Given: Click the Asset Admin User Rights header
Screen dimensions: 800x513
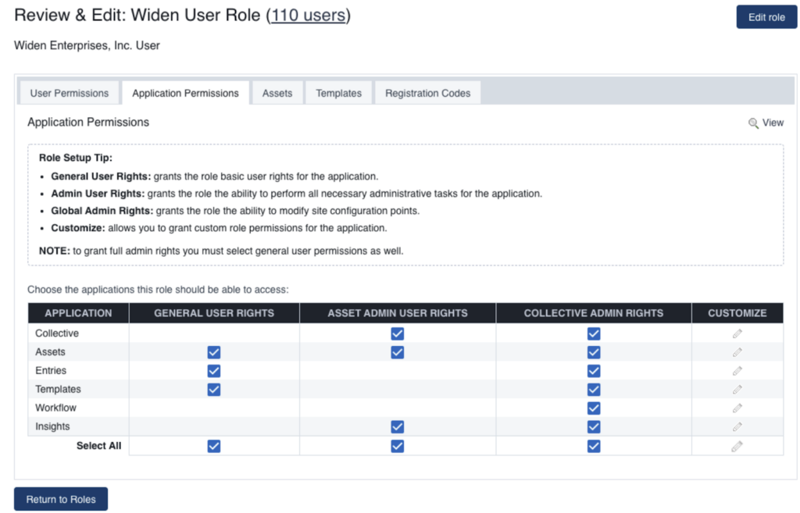Looking at the screenshot, I should coord(398,313).
